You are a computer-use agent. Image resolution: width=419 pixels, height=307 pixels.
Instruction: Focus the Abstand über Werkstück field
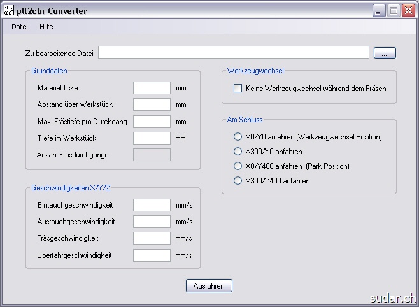[152, 104]
